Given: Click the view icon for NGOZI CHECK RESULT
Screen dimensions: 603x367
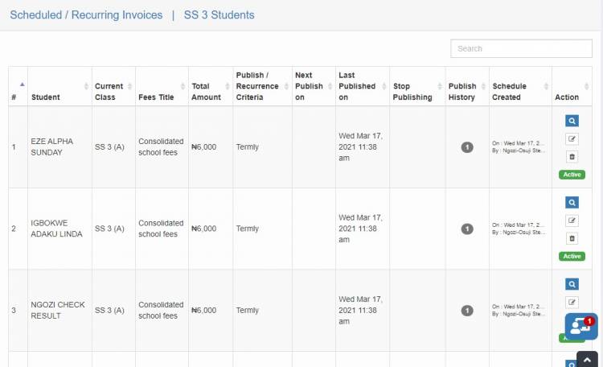Looking at the screenshot, I should click(x=572, y=284).
